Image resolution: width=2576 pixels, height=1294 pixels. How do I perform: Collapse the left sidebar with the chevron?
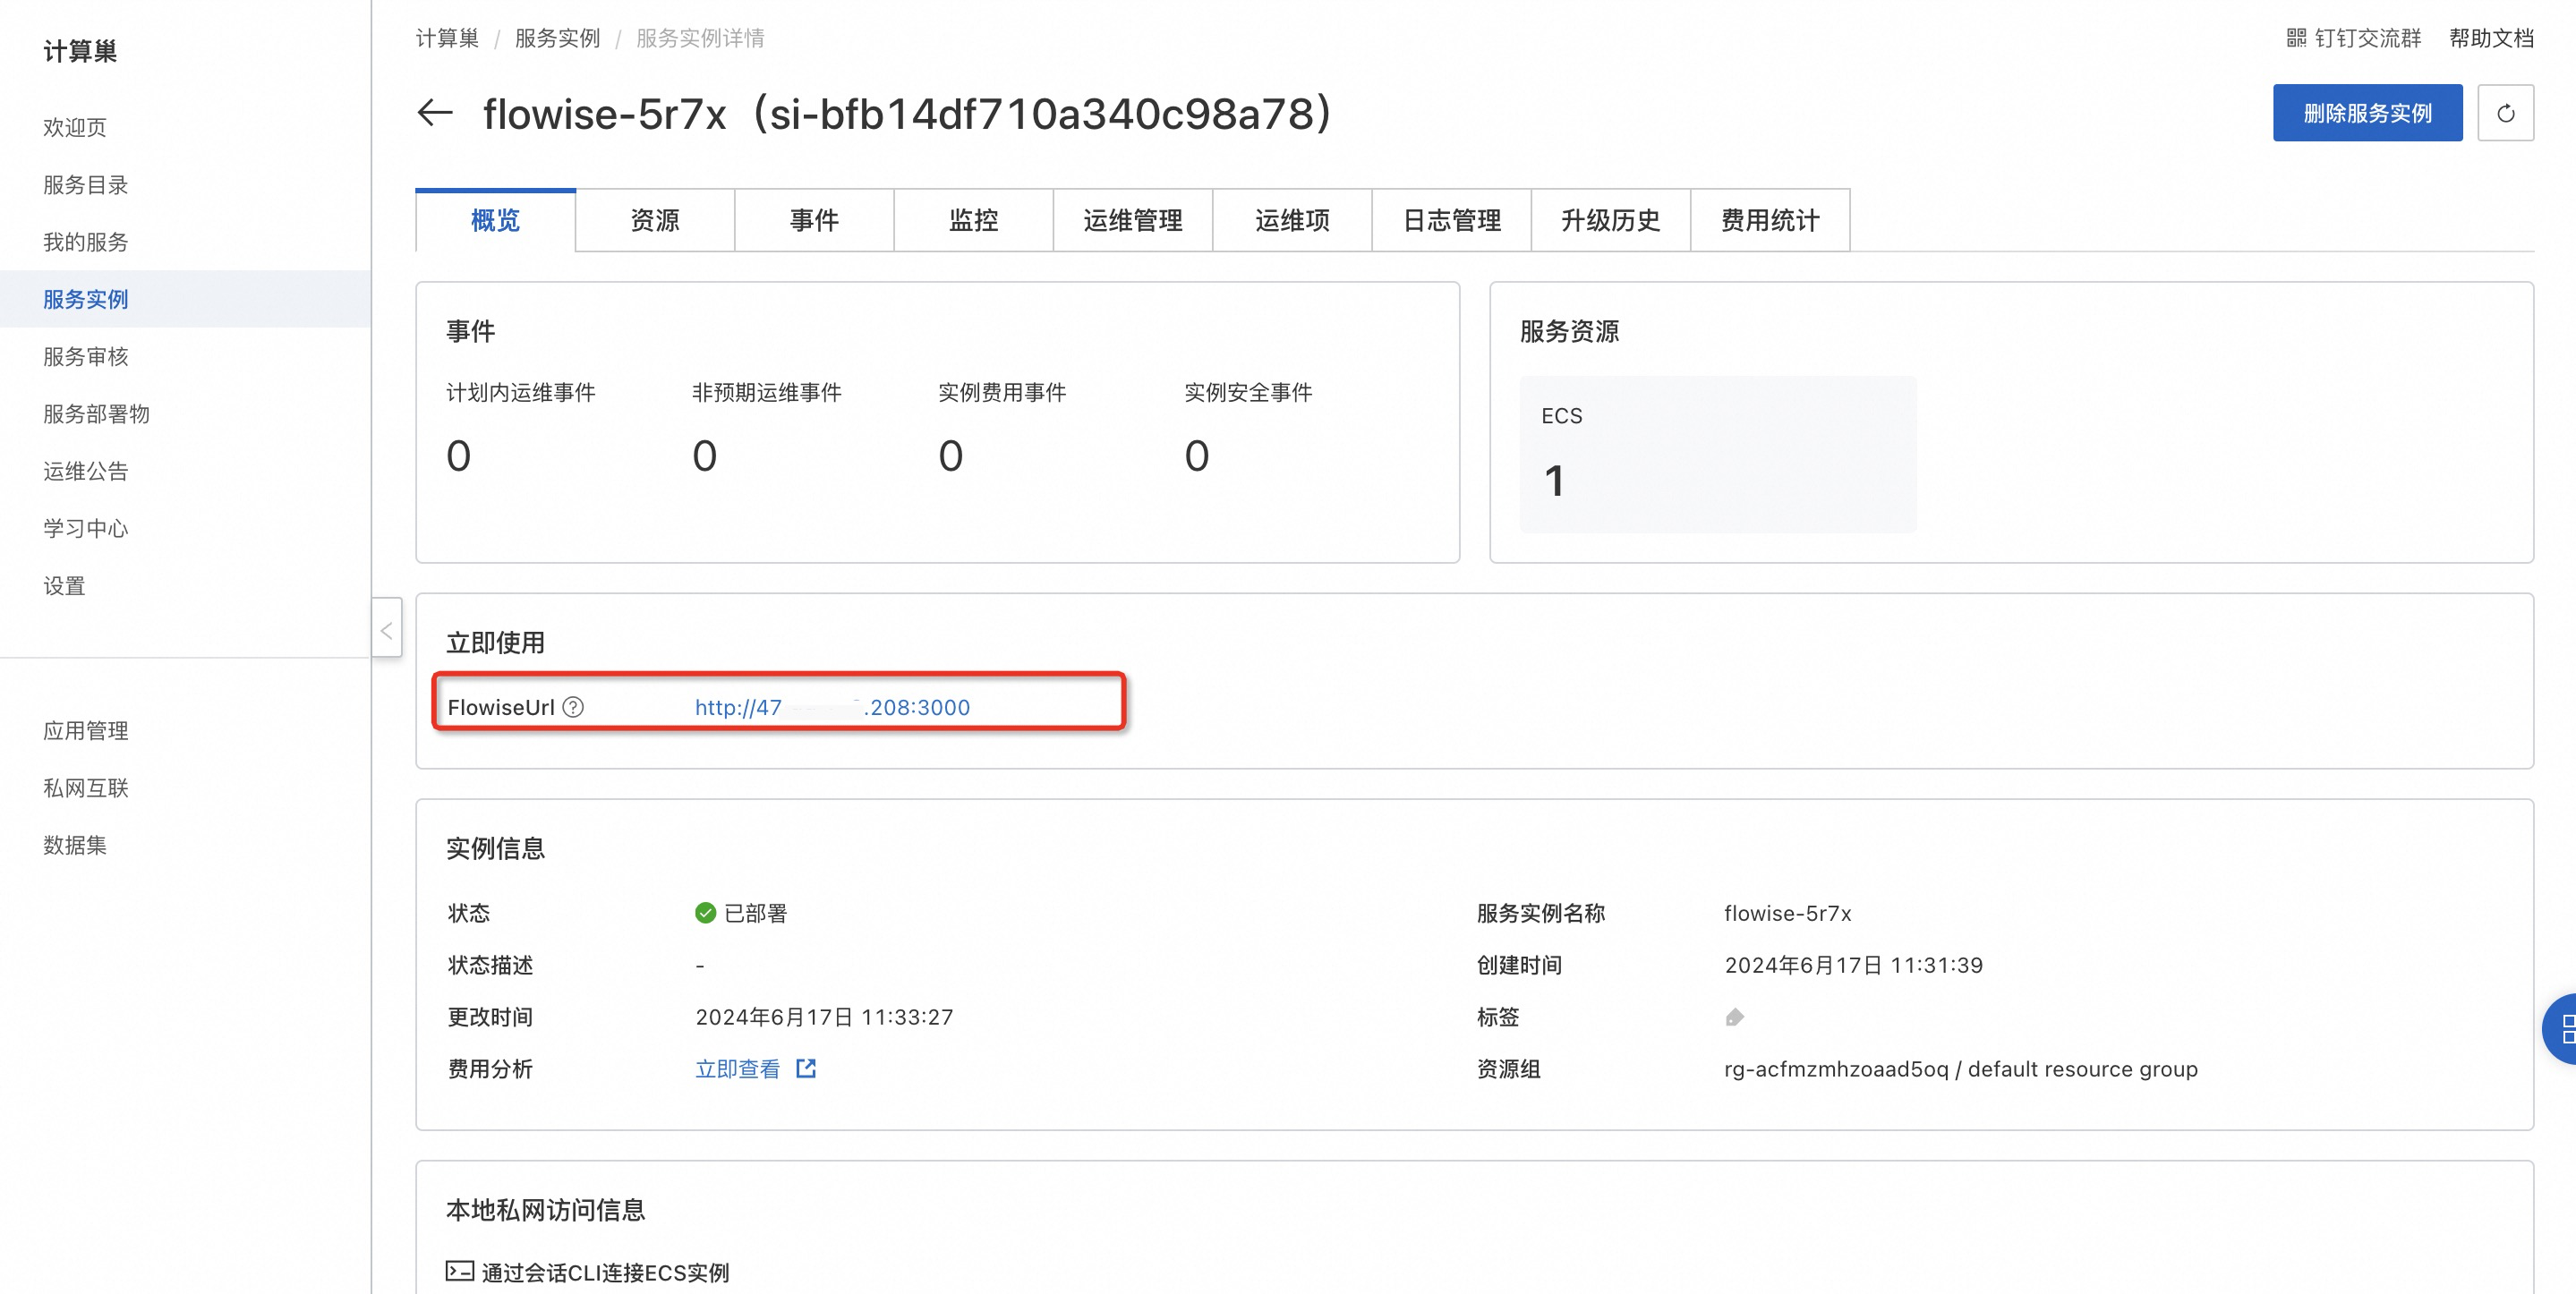[x=387, y=630]
